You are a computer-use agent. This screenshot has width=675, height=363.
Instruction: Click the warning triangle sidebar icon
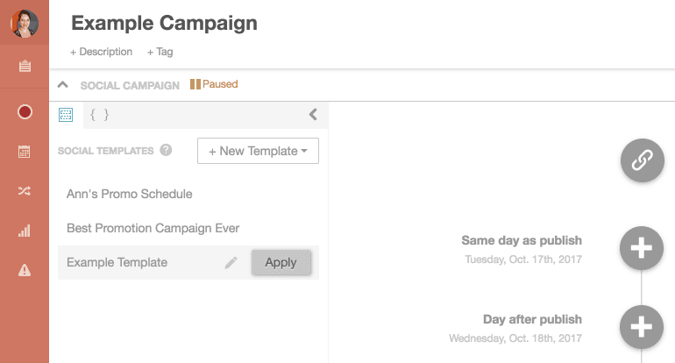pos(25,271)
